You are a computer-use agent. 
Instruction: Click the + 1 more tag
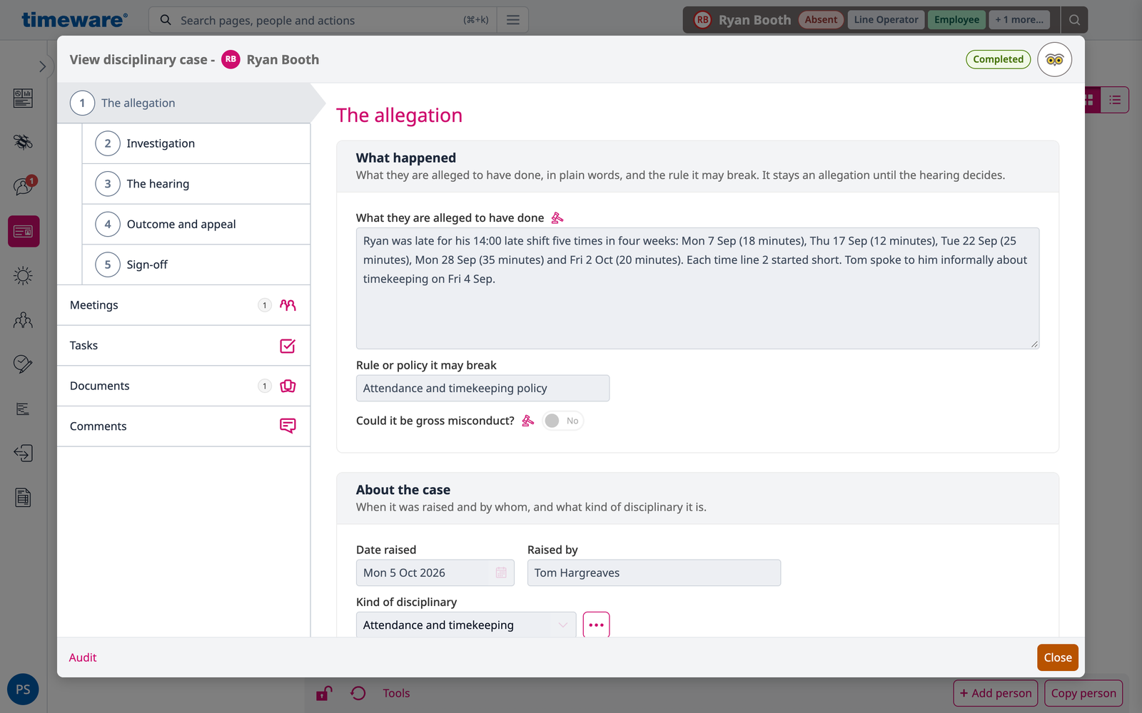[x=1019, y=20]
